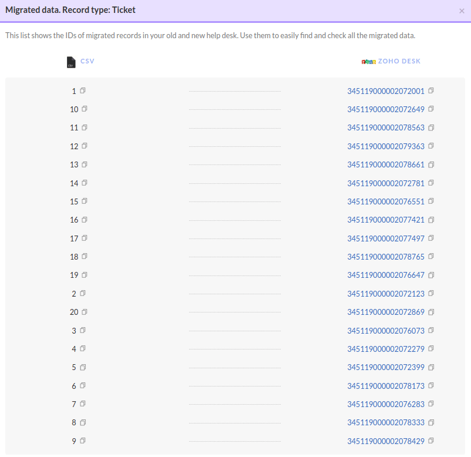
Task: Open Zoho ticket 34511900002072279
Action: 386,349
